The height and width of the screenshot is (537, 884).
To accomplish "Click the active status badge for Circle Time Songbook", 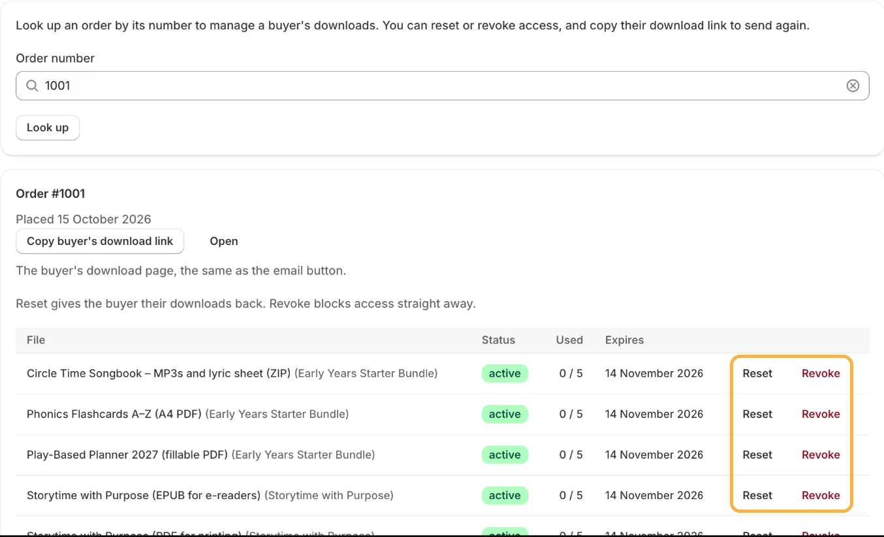I will point(505,374).
